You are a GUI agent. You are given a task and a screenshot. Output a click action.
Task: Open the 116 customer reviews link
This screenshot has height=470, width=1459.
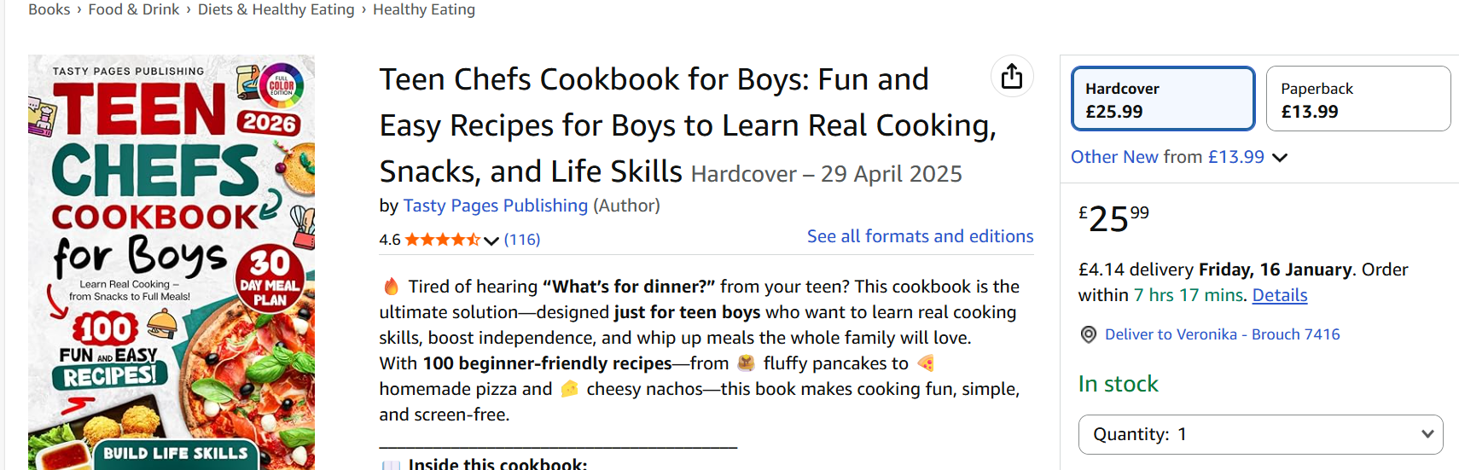pos(522,240)
